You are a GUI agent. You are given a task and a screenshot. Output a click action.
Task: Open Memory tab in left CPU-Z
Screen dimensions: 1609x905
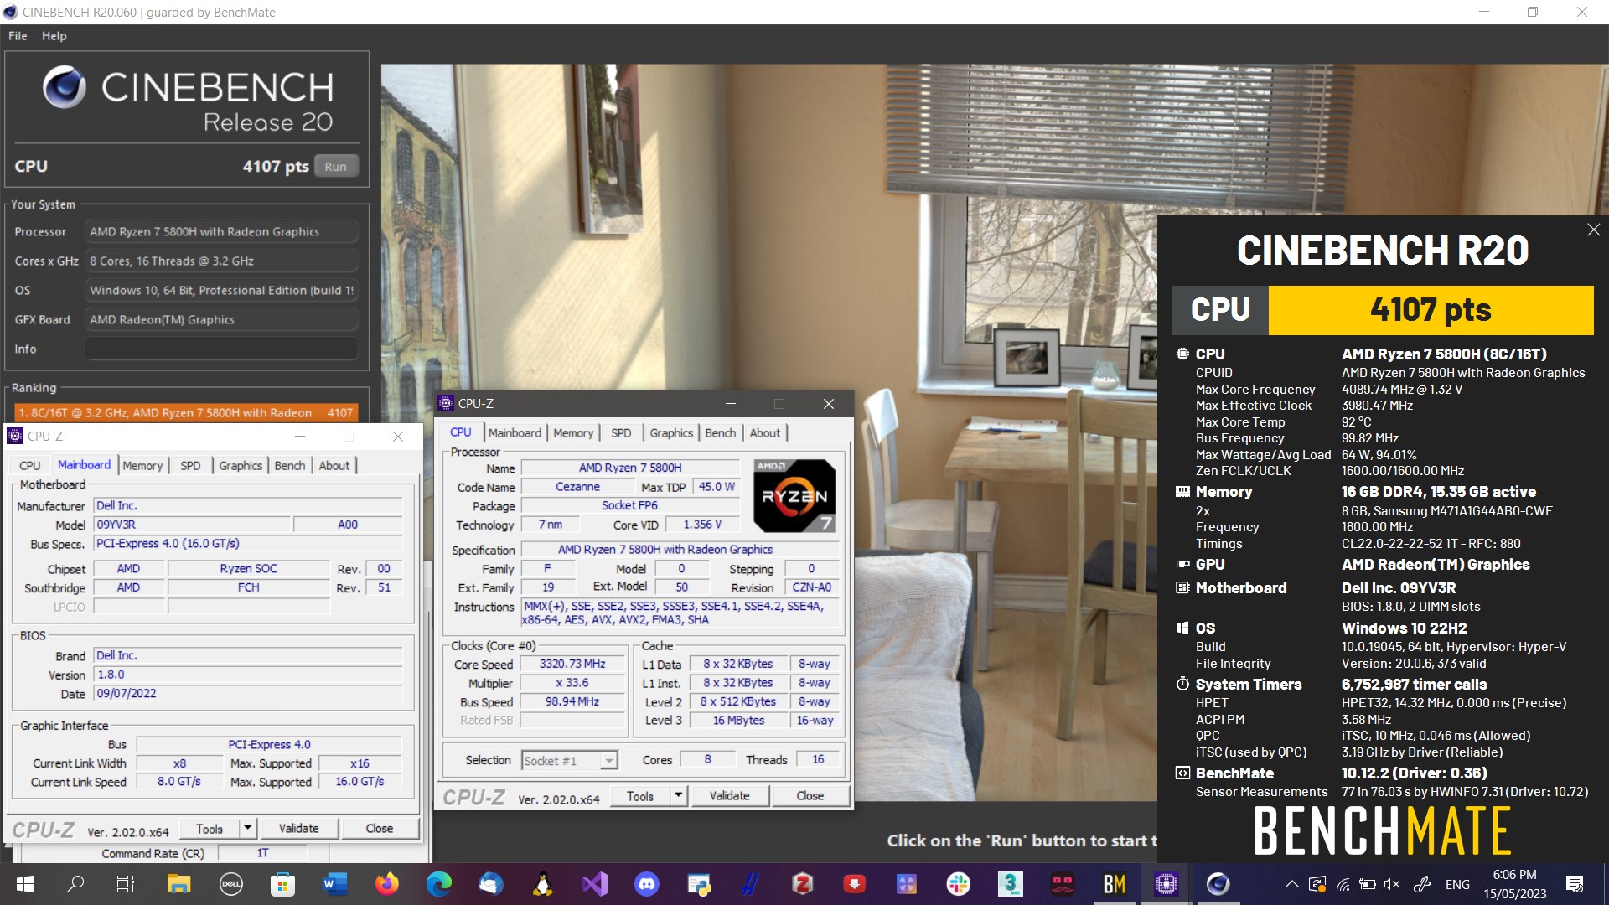pyautogui.click(x=142, y=466)
